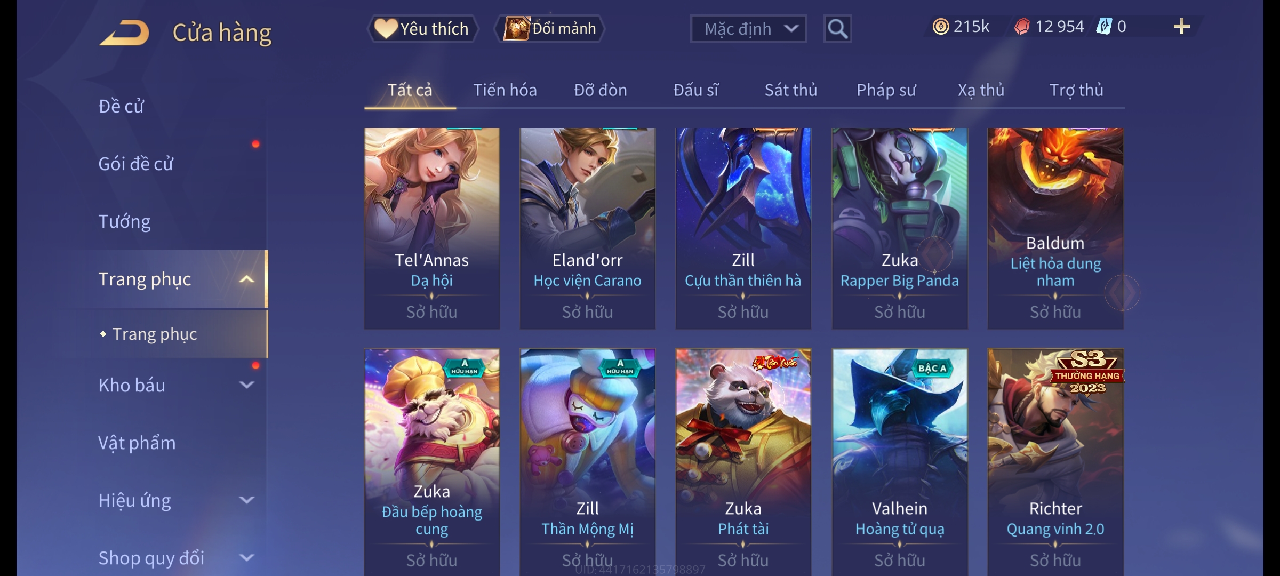Collapse the Trang phục sidebar section

246,279
